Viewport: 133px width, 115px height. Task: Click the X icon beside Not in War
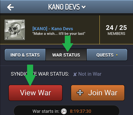pyautogui.click(x=75, y=74)
